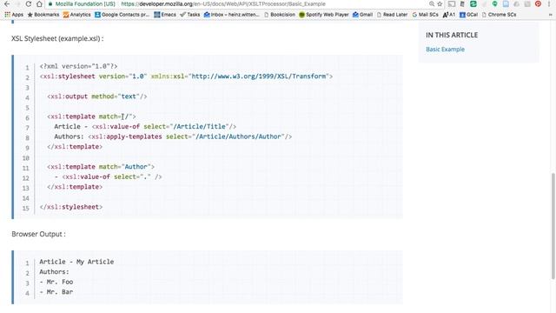Click the select="/Article/Title" code line
Screen dimensions: 556x313
pos(145,127)
